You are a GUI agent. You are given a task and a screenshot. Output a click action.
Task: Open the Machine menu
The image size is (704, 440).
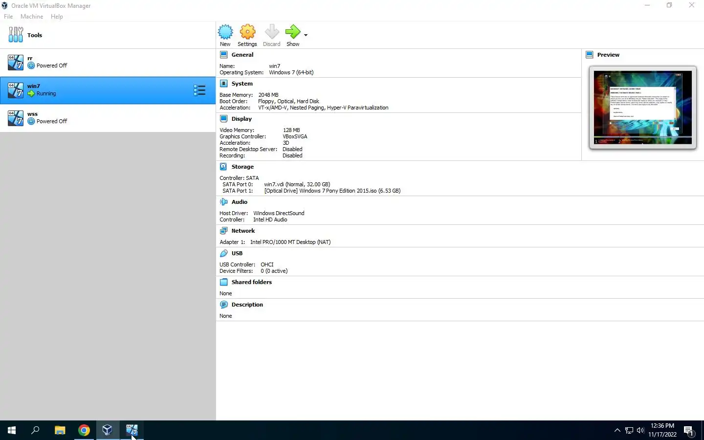(x=32, y=17)
